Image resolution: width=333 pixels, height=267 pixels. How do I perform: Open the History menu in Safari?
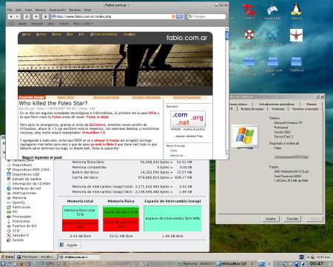41,10
